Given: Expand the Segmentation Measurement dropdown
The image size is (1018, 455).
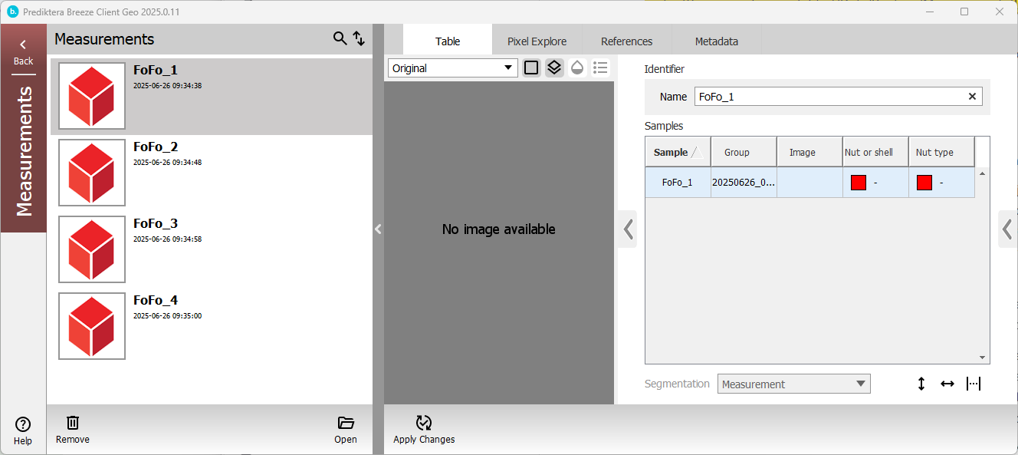Looking at the screenshot, I should 793,384.
